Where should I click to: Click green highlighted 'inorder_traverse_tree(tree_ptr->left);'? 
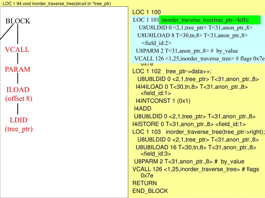(210, 20)
